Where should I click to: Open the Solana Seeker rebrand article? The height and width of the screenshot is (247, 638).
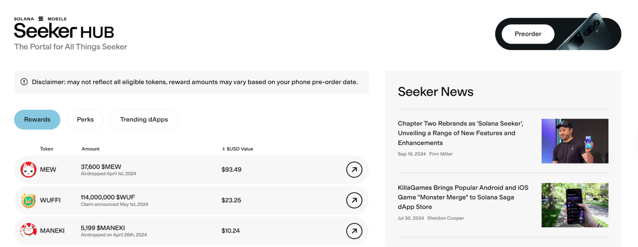[460, 133]
